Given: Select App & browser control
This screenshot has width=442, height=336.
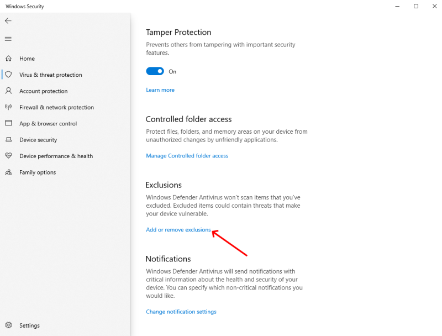Looking at the screenshot, I should 48,124.
